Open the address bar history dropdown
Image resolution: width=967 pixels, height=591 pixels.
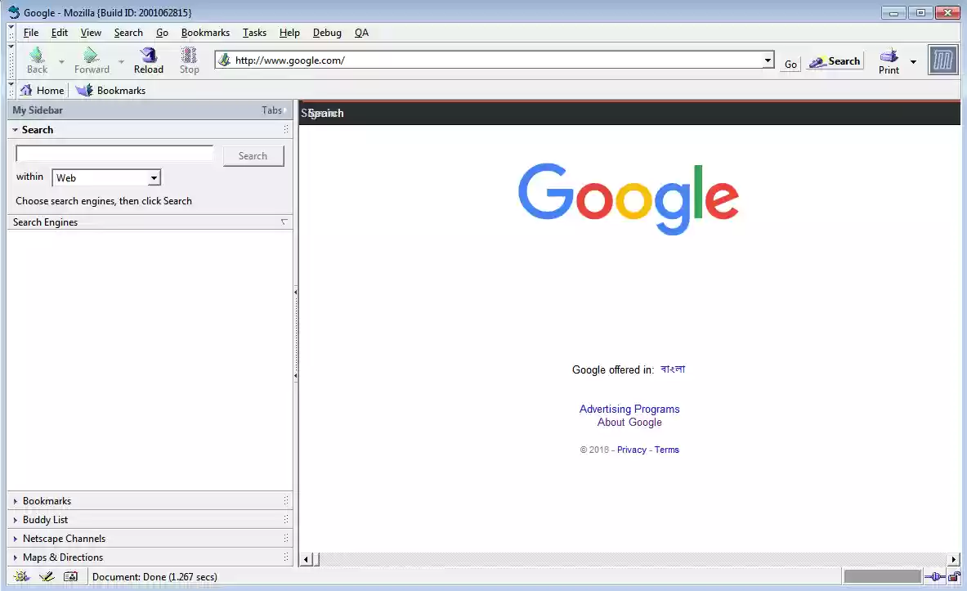coord(767,60)
